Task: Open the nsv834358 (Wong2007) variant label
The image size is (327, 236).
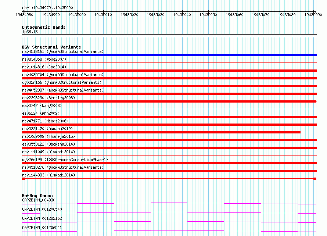Action: (x=44, y=59)
